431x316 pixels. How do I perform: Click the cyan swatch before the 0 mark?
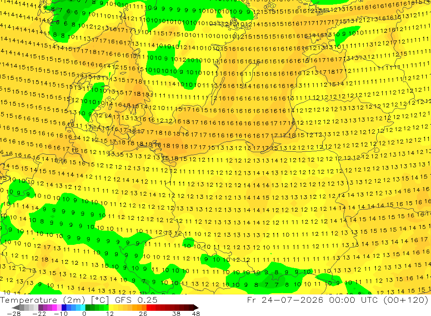click(83, 307)
